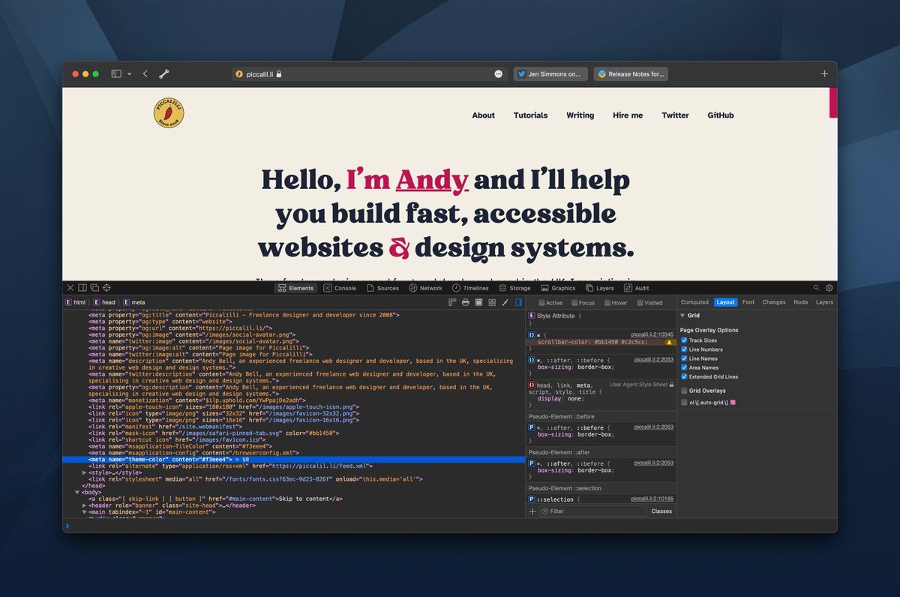This screenshot has width=900, height=597.
Task: Click the Piccalilli logo on the page
Action: (x=169, y=113)
